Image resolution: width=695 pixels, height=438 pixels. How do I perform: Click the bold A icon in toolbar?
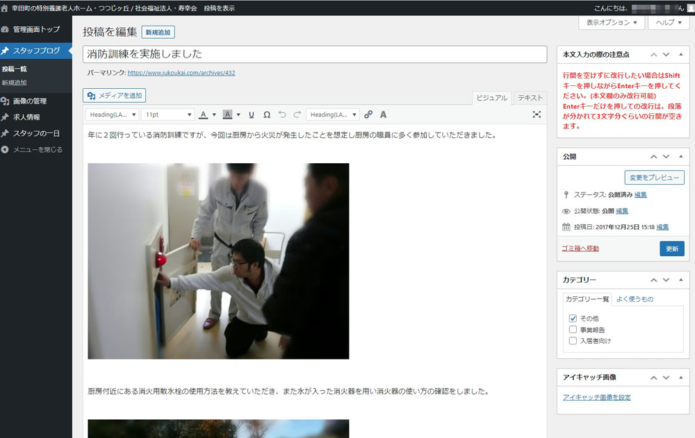[384, 115]
